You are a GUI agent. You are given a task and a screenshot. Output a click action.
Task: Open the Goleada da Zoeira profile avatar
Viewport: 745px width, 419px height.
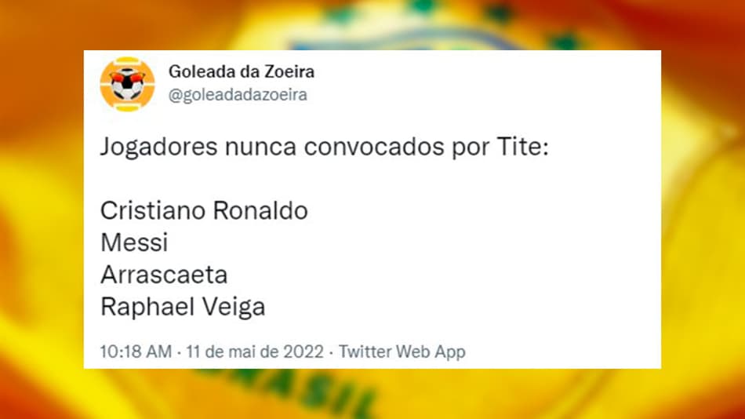tap(127, 84)
